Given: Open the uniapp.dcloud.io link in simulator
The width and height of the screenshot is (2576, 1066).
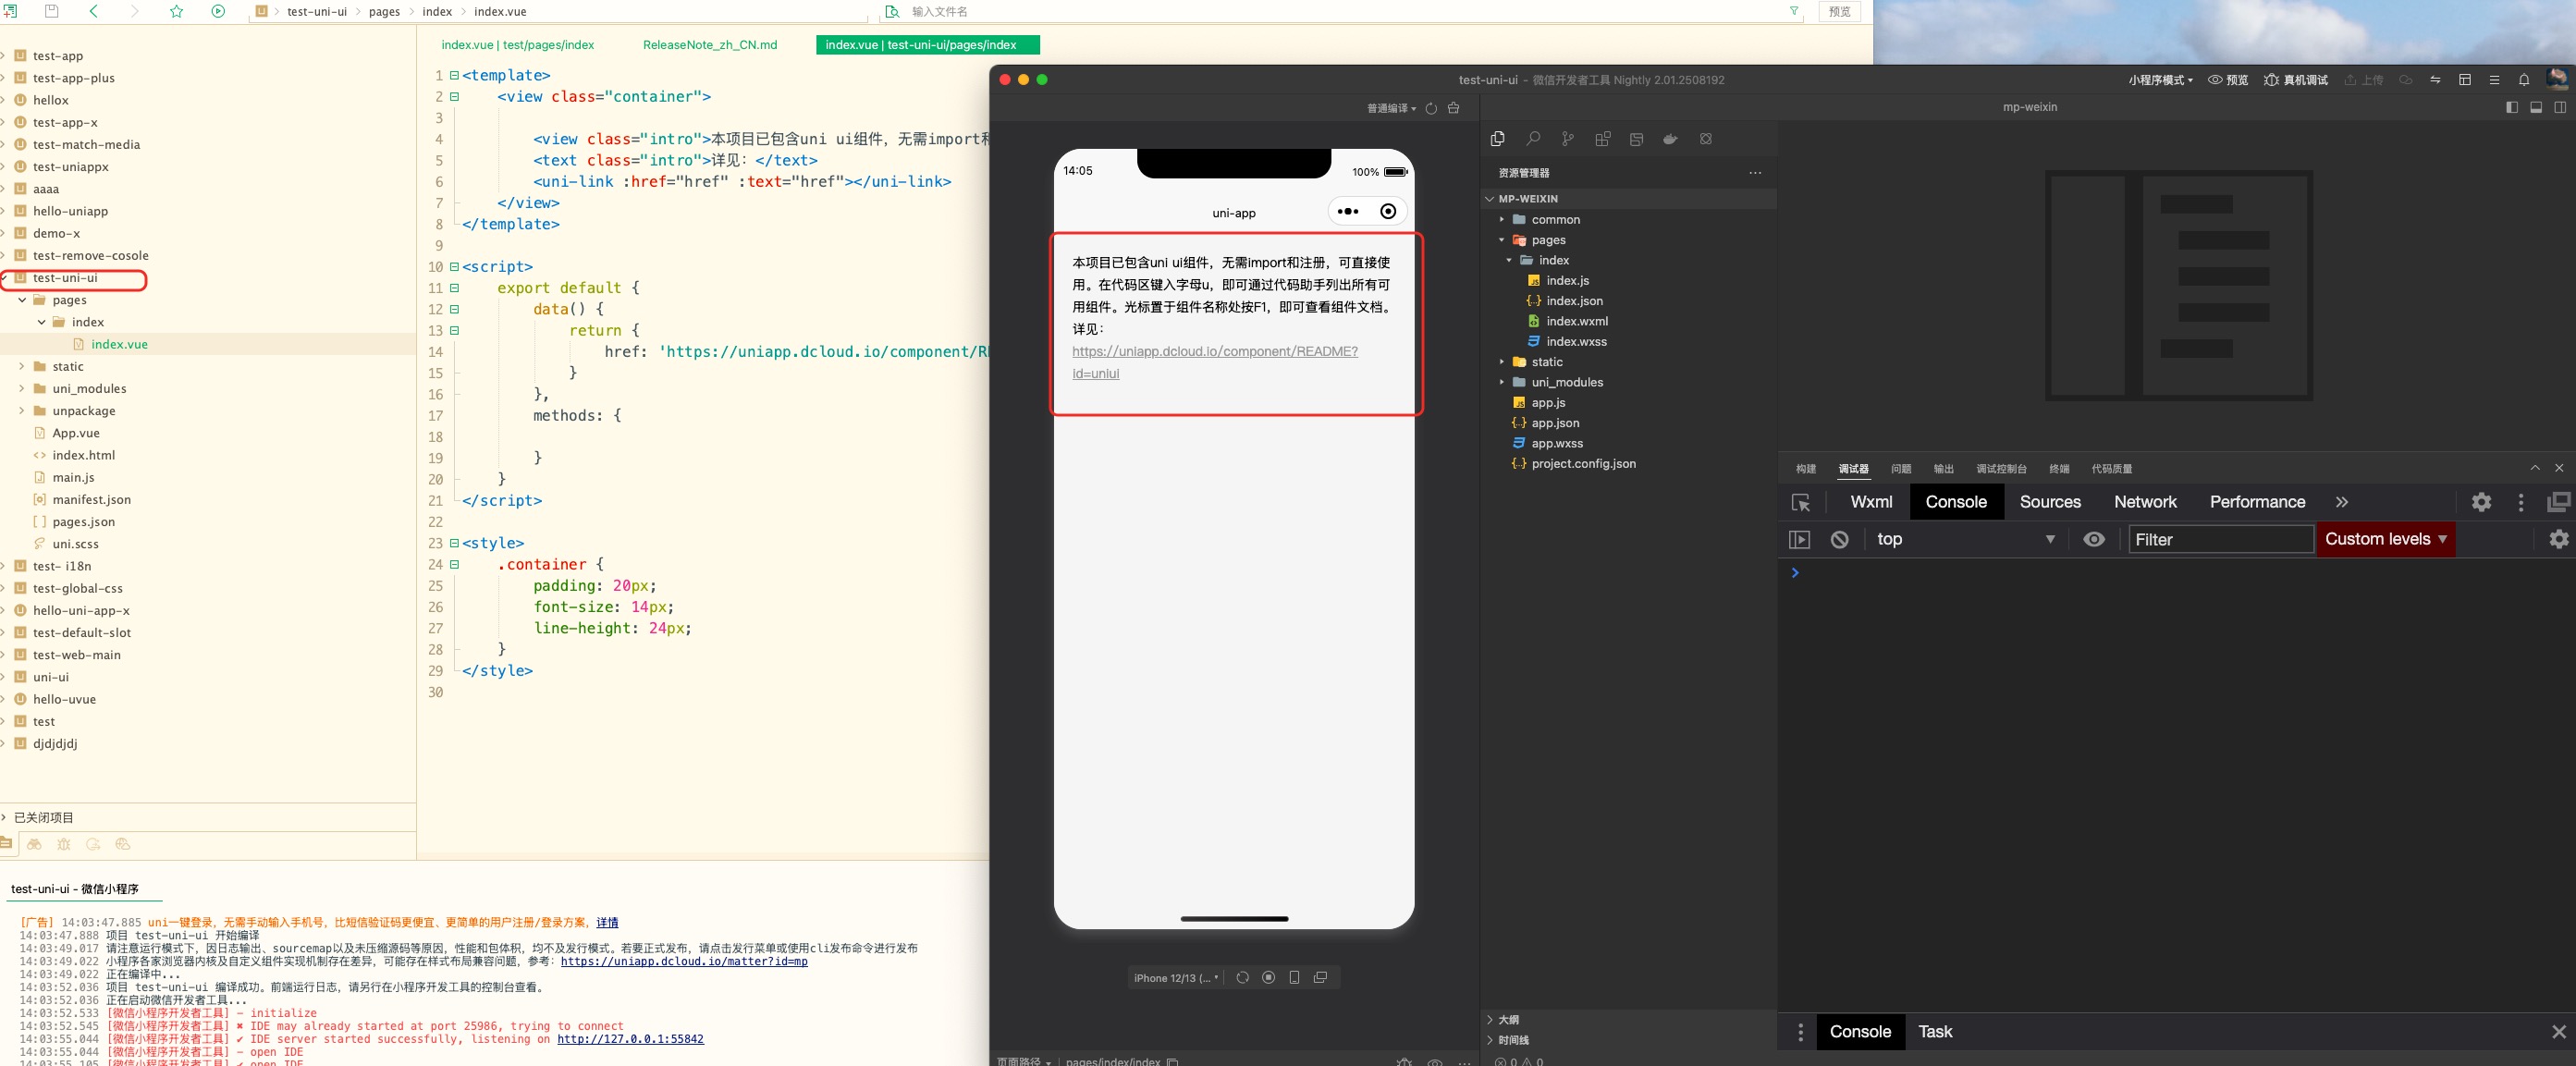Looking at the screenshot, I should click(x=1214, y=352).
